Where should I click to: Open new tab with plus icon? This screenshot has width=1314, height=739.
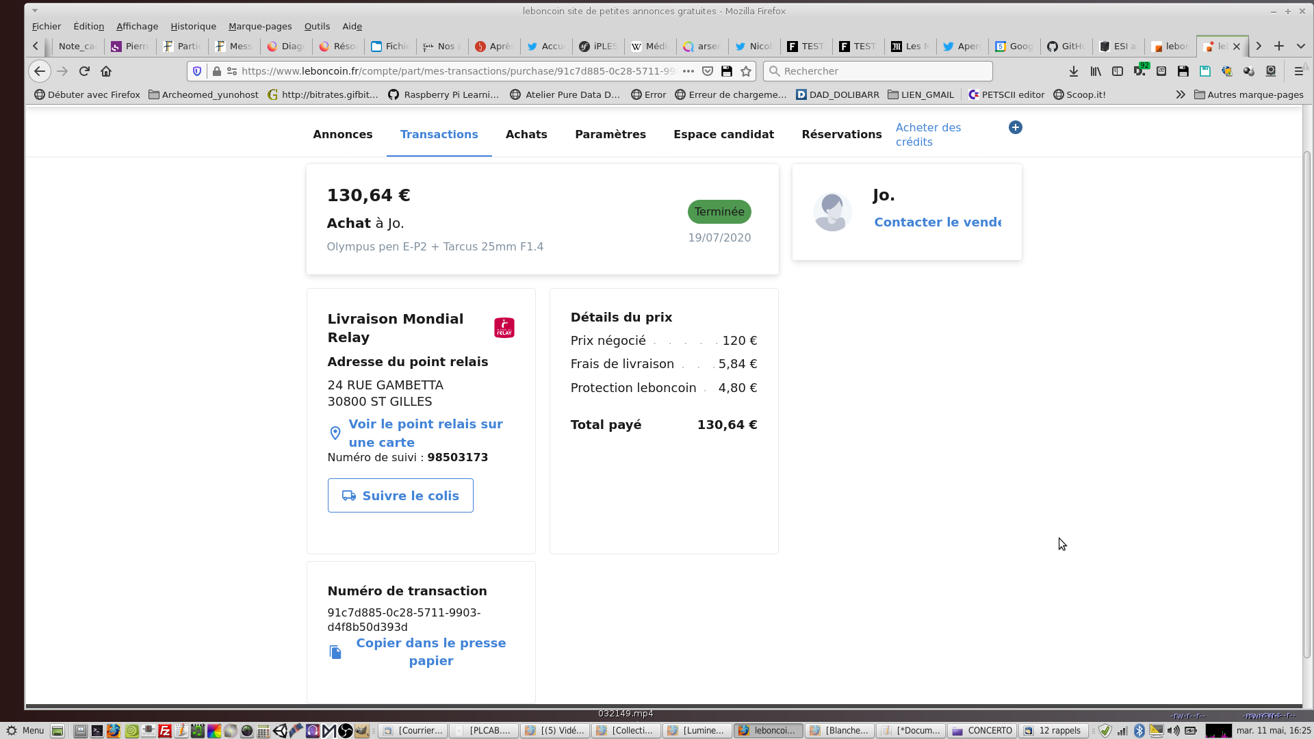(1279, 46)
